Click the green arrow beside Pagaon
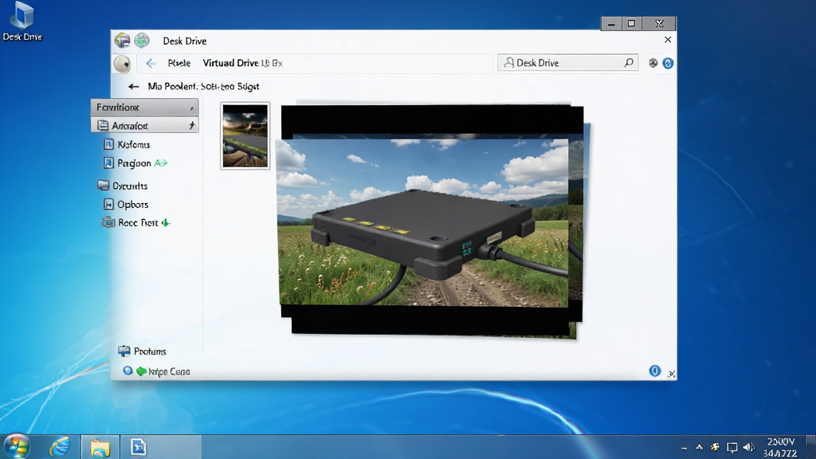The width and height of the screenshot is (816, 459). 161,163
